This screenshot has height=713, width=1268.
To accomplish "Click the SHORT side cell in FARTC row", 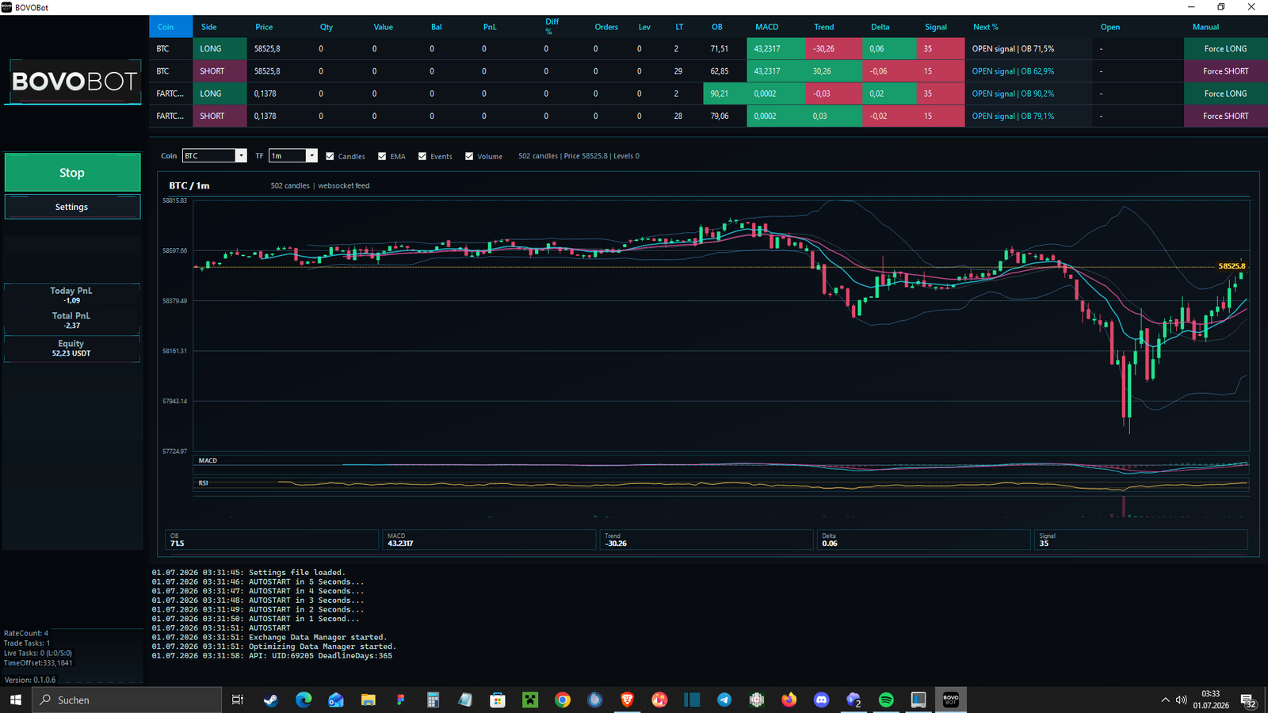I will click(220, 116).
